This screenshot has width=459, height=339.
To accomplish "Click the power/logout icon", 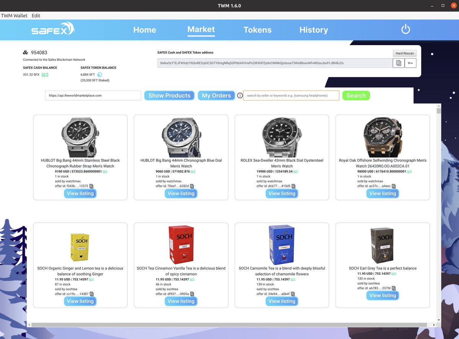I will click(x=405, y=29).
